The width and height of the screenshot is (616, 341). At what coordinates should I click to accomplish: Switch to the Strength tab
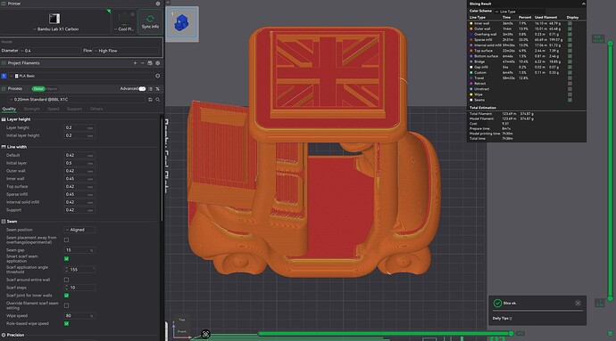click(x=32, y=109)
